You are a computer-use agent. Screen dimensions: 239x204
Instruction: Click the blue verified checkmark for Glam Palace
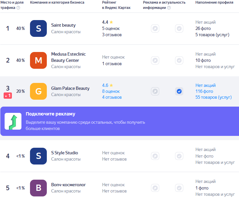(179, 91)
